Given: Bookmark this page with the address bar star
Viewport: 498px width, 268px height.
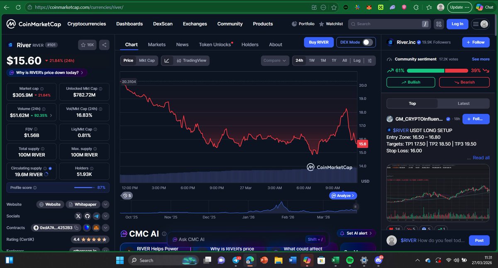Looking at the screenshot, I should click(x=334, y=7).
